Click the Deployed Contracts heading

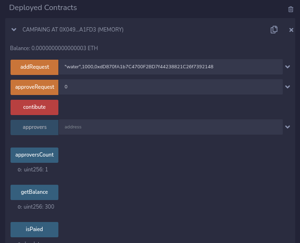pos(43,8)
